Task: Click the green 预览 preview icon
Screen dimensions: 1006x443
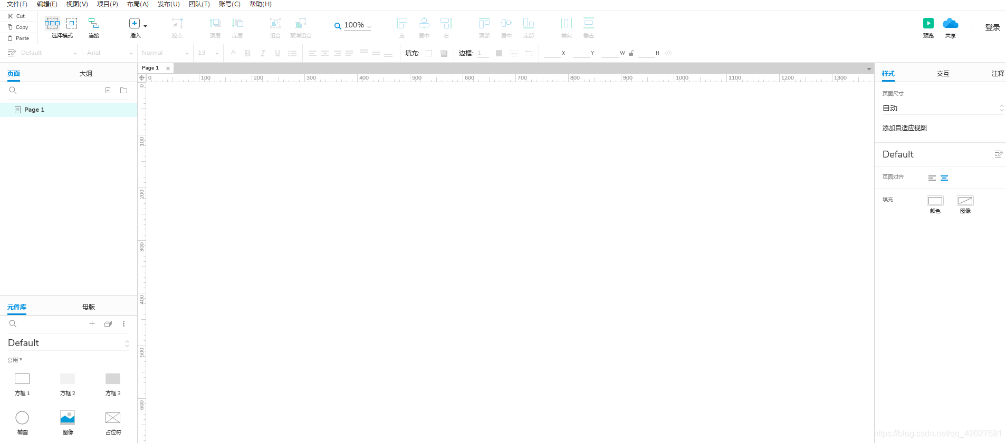Action: pos(928,23)
